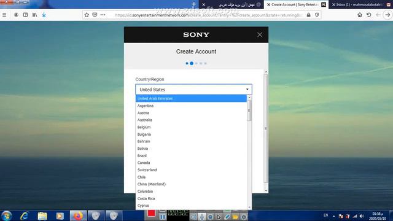
Task: Open recorder settings gear icon
Action: [x=244, y=217]
